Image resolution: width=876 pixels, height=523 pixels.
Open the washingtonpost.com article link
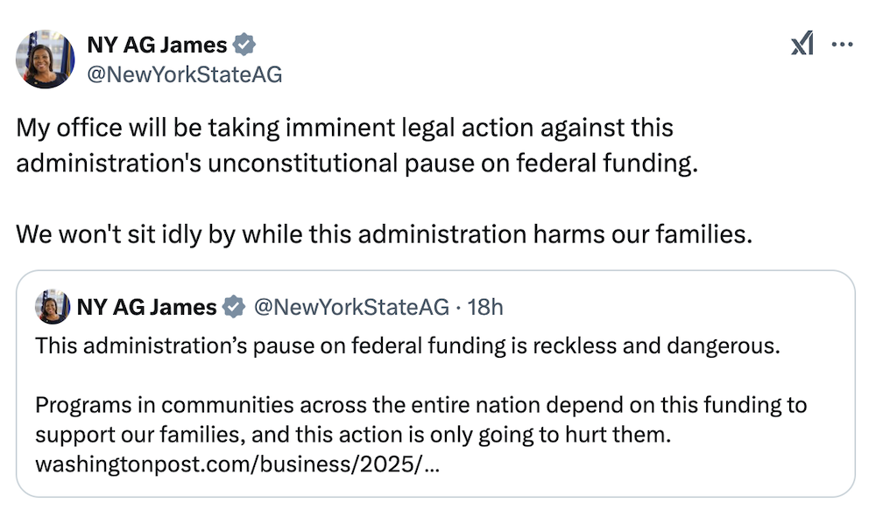(237, 464)
